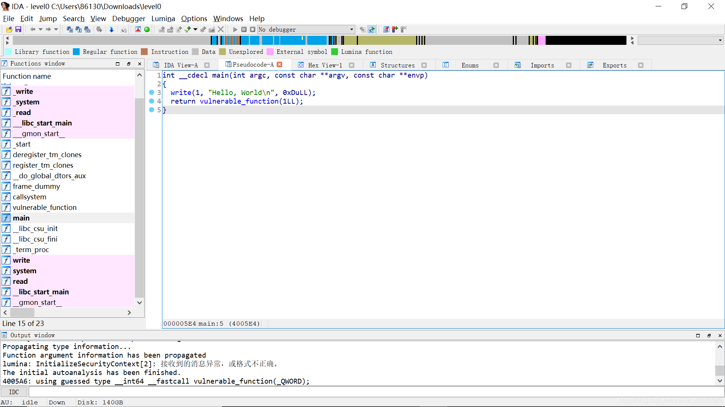Expand the Functions window scrollbar down
The height and width of the screenshot is (407, 725).
139,302
